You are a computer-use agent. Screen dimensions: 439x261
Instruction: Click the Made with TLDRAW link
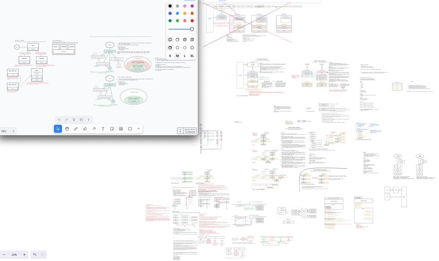point(187,131)
